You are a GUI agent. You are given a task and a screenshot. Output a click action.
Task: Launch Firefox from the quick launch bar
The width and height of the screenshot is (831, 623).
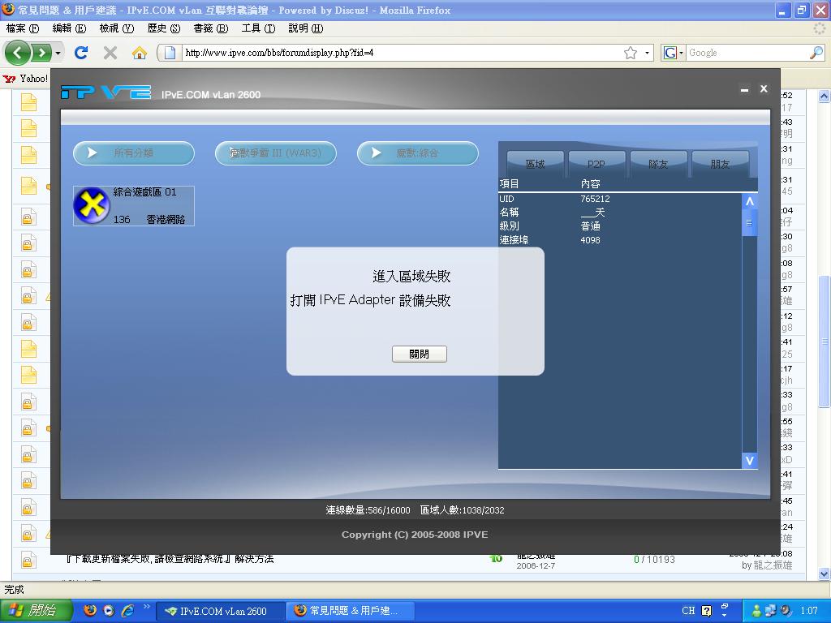(x=88, y=609)
